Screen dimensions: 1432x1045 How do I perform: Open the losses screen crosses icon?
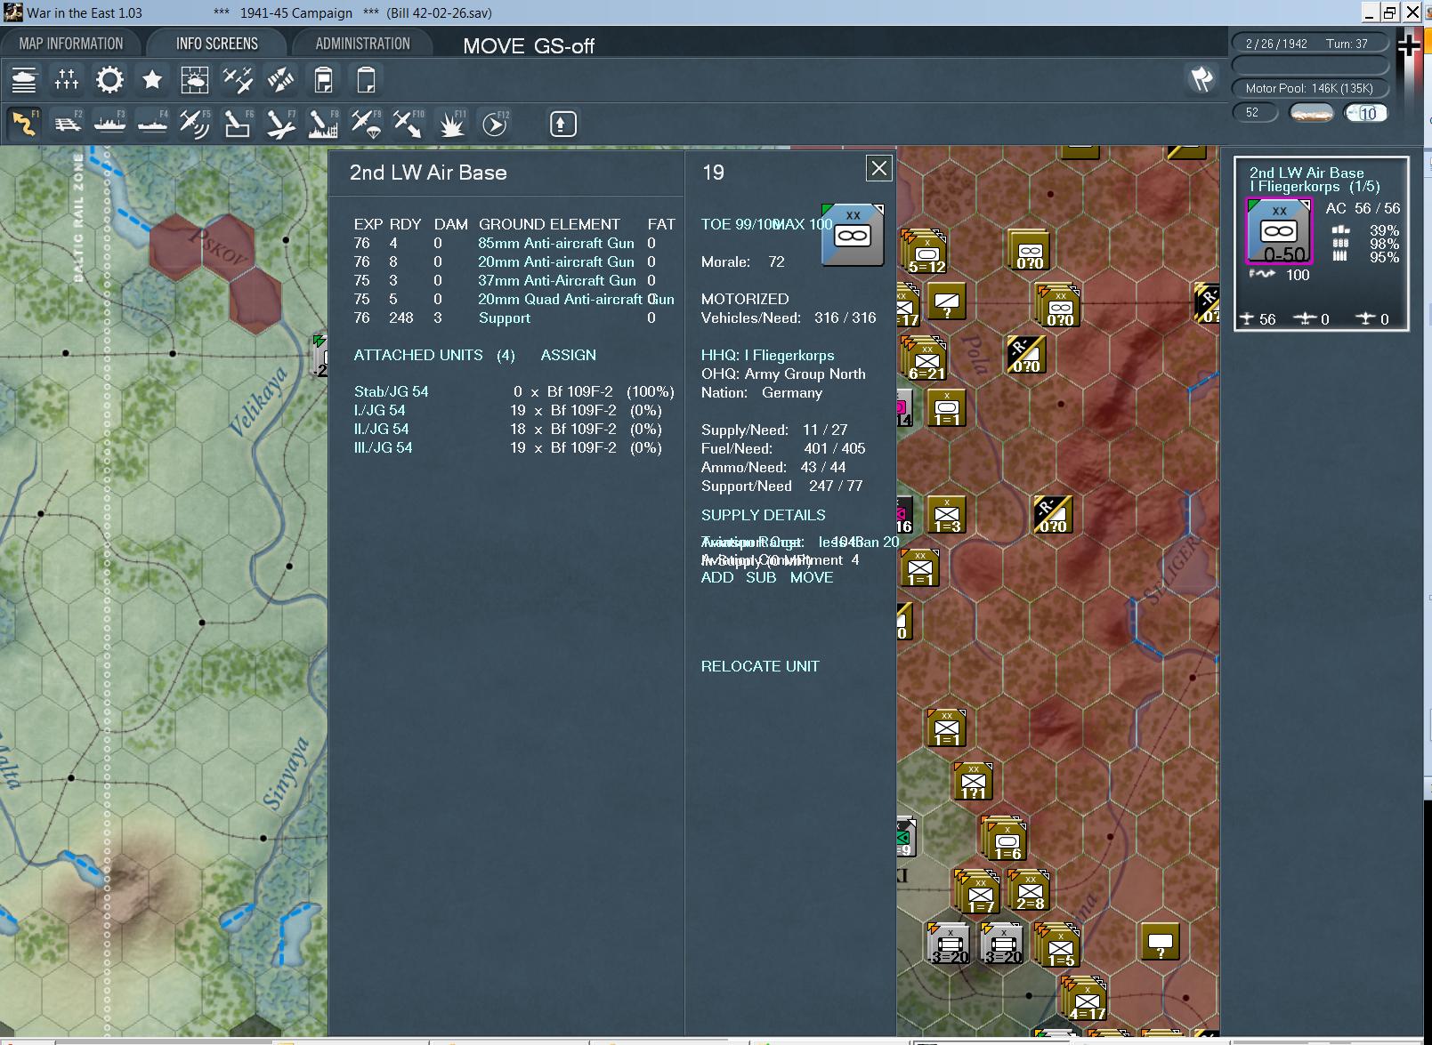(67, 80)
